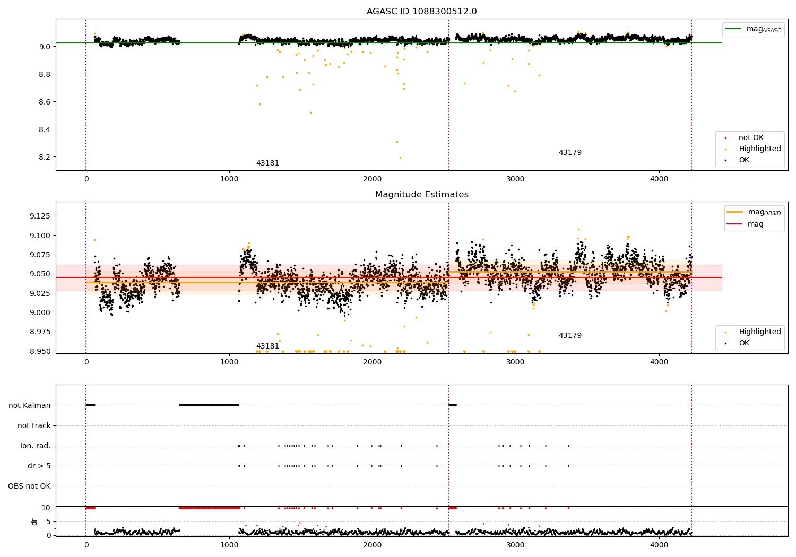796x557 pixels.
Task: Click the red 'mag' legend line sample
Action: point(735,224)
